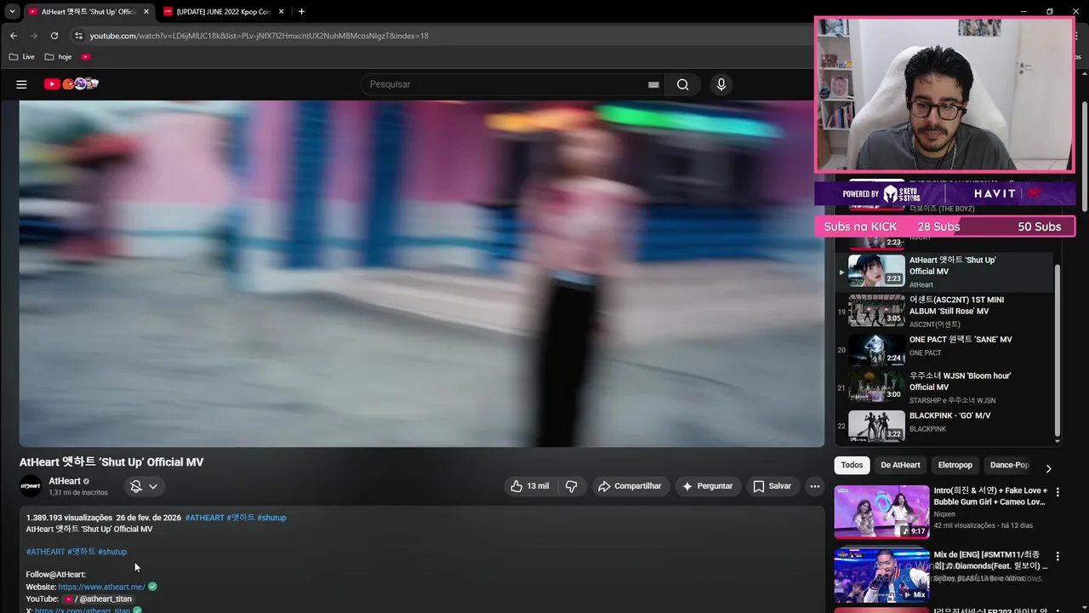
Task: Click the video player area
Action: (x=422, y=273)
